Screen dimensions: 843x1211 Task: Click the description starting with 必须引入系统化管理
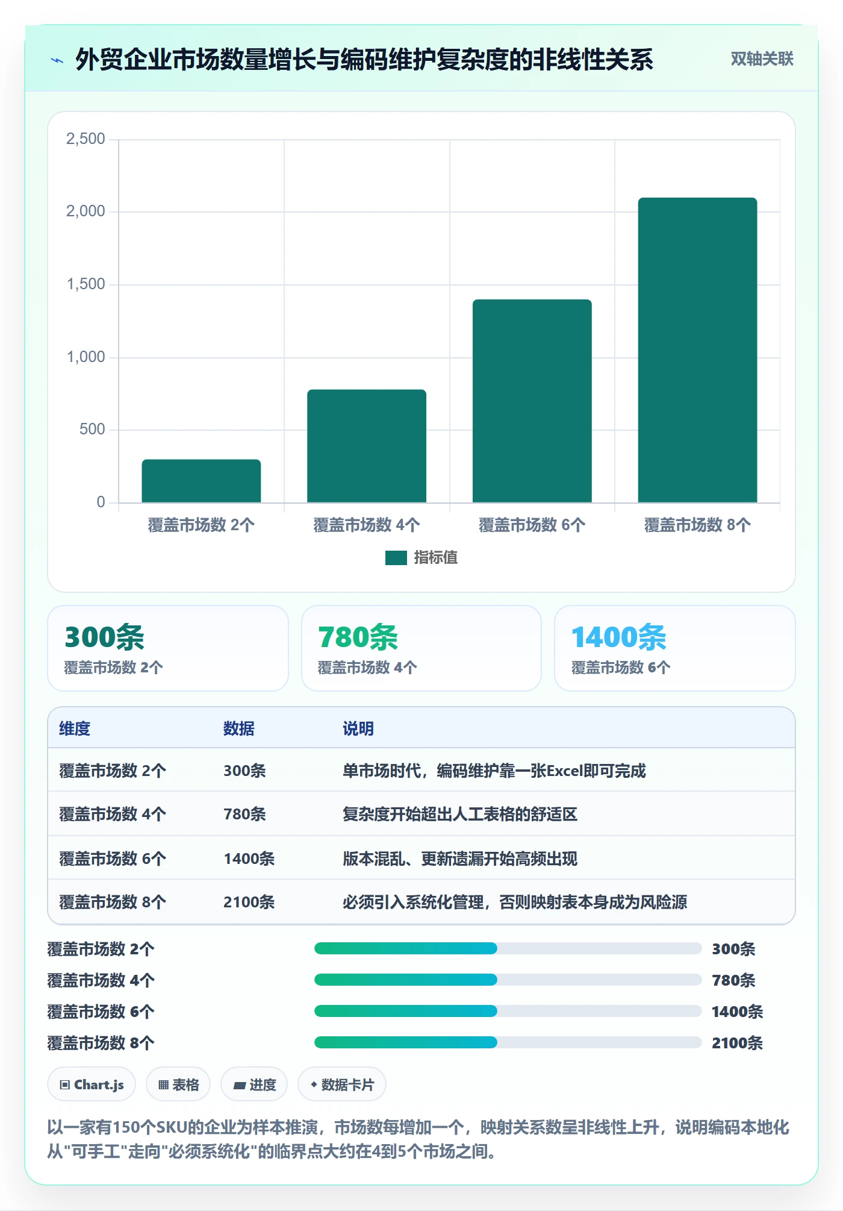pos(515,902)
